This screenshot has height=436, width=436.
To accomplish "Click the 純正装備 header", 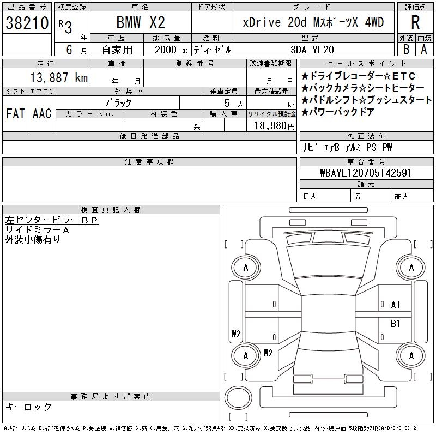I will pos(366,136).
